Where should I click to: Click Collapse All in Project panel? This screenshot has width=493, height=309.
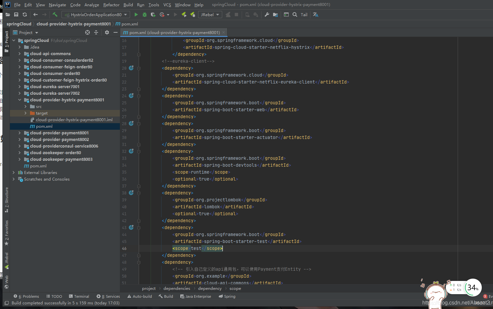[x=96, y=32]
